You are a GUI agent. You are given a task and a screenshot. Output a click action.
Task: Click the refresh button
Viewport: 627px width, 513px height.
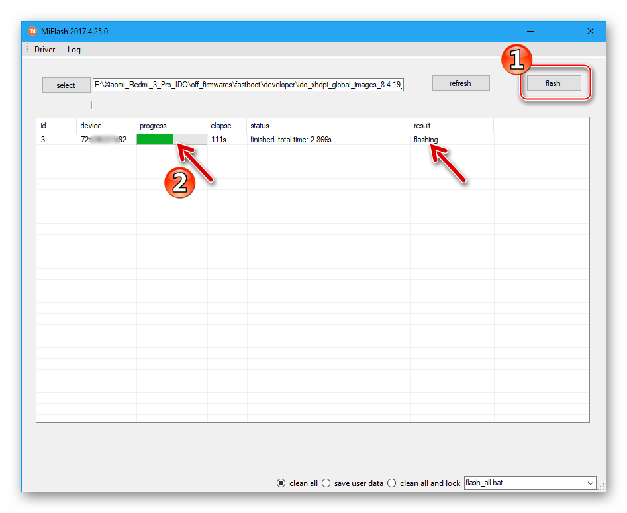[461, 83]
